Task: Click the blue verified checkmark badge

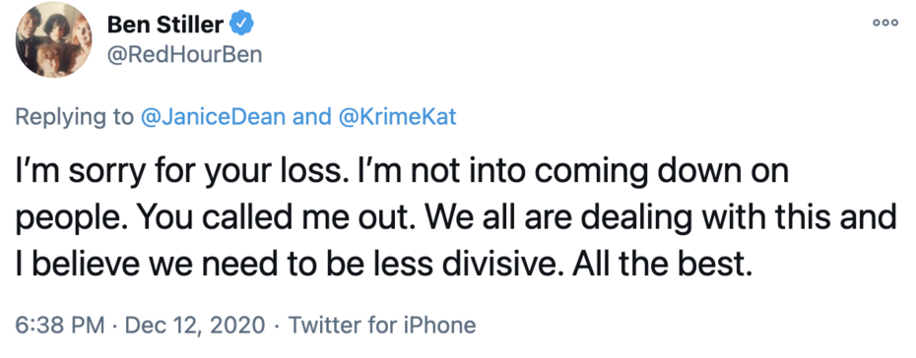Action: (241, 25)
